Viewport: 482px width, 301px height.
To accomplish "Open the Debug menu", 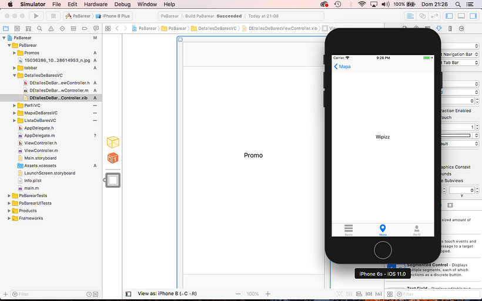I will (122, 4).
